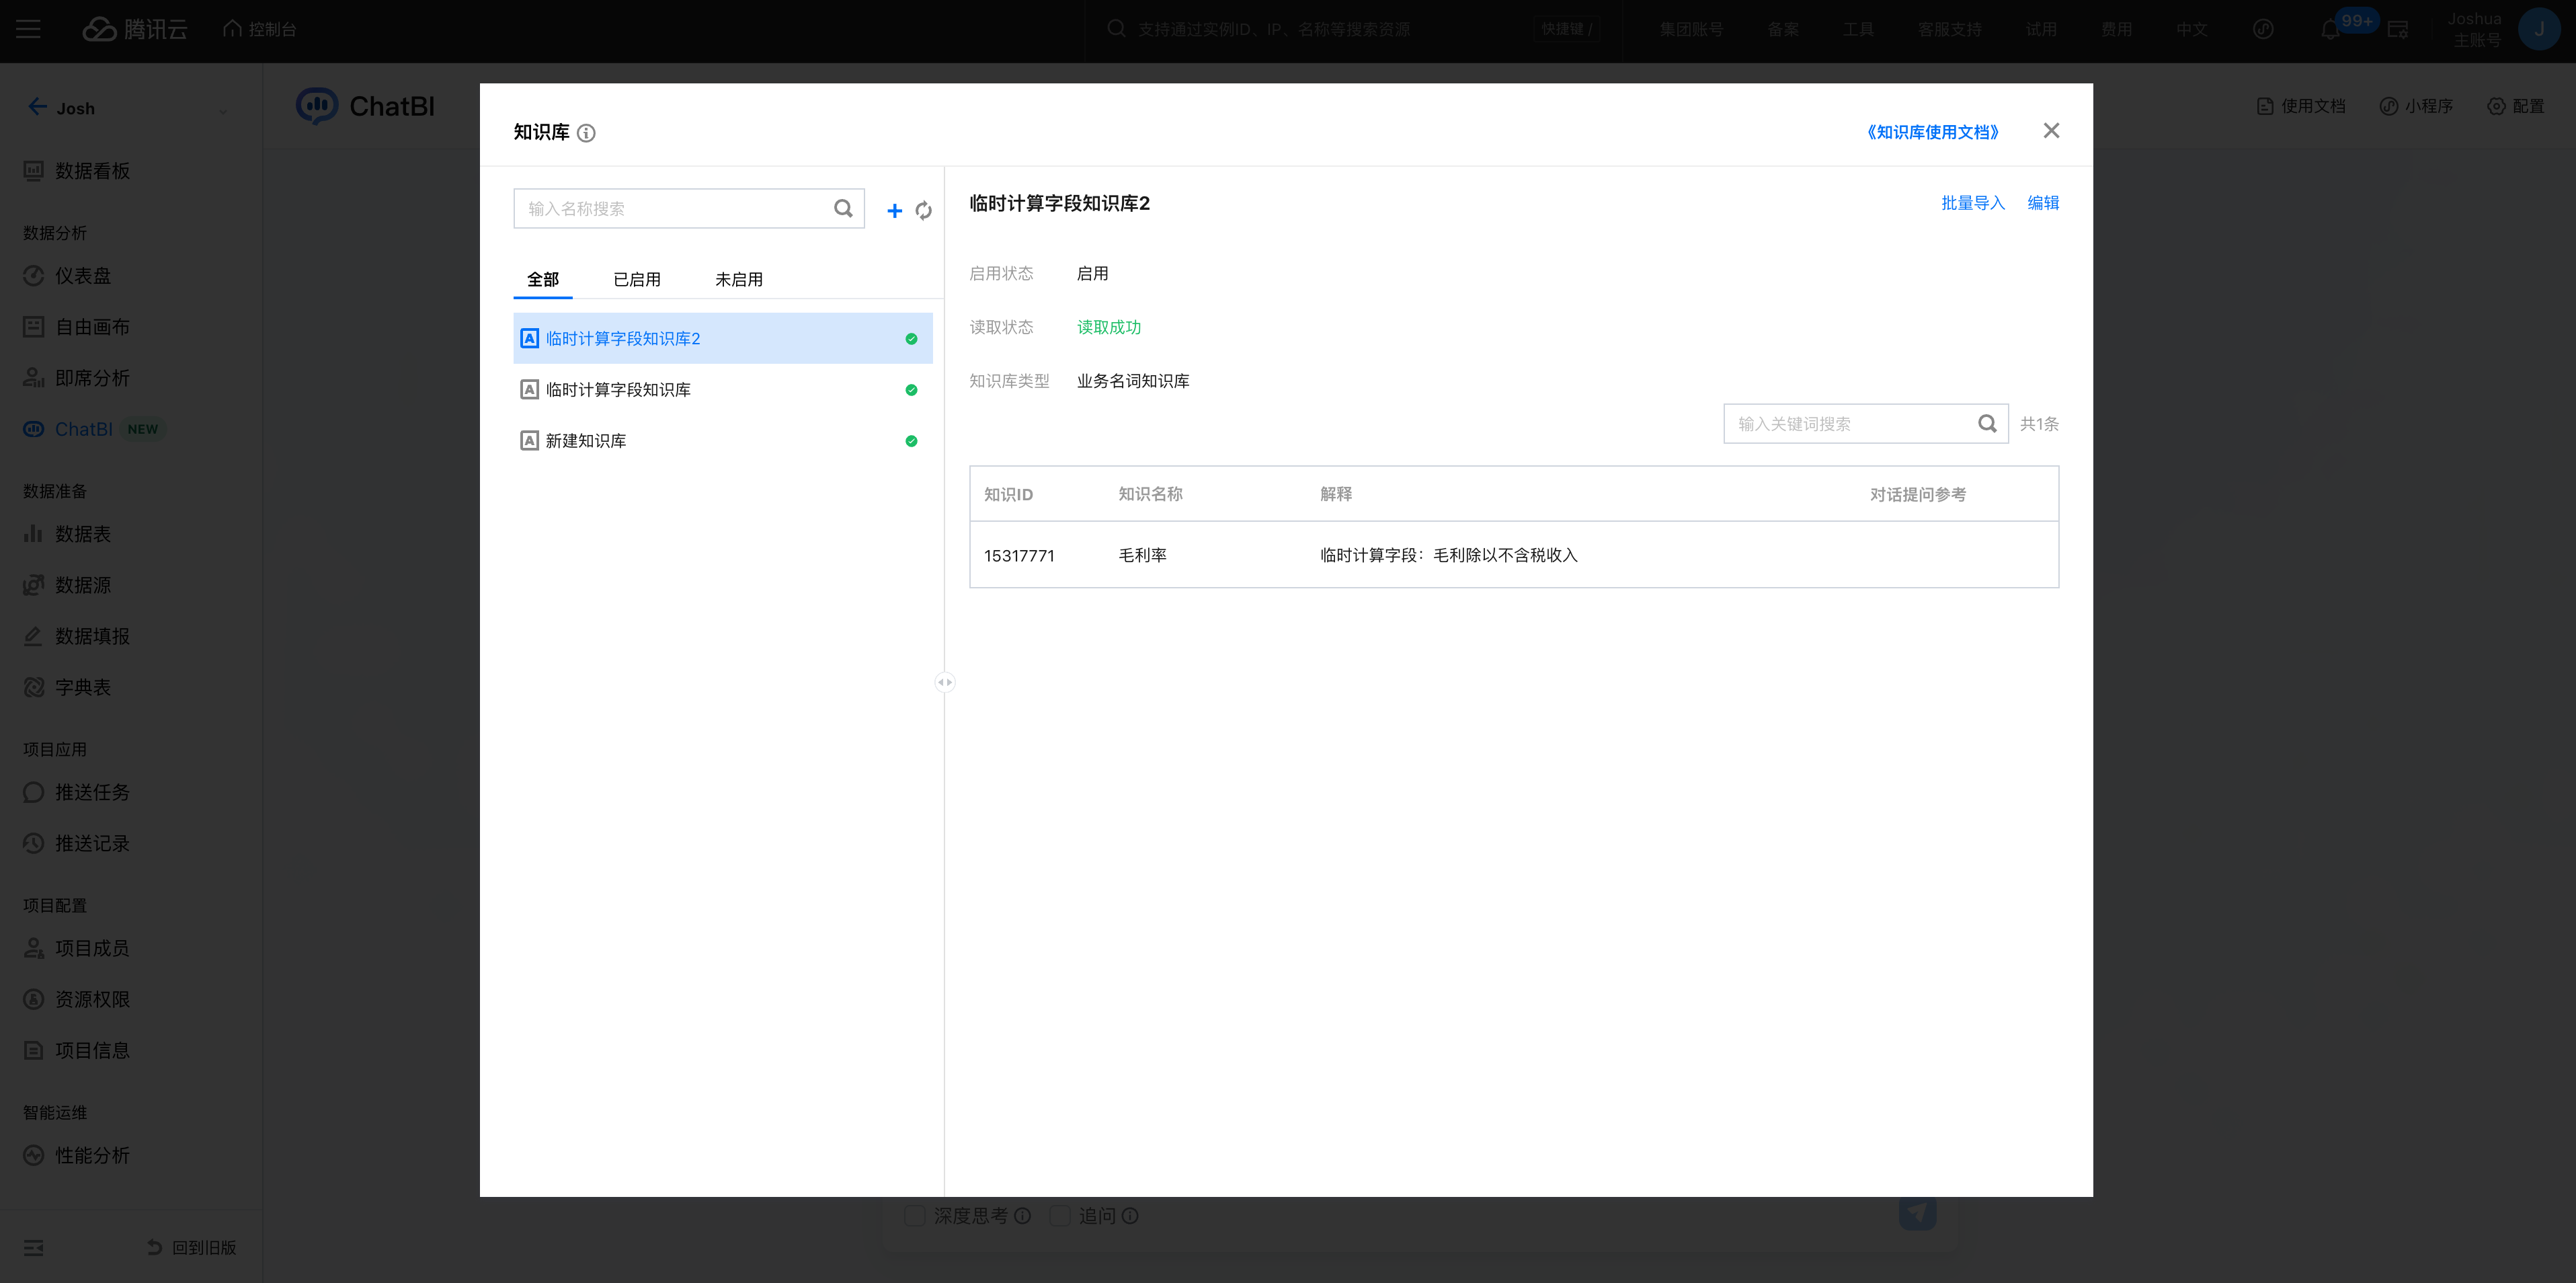Viewport: 2576px width, 1283px height.
Task: Open the info icon next to 知识库 title
Action: coord(587,133)
